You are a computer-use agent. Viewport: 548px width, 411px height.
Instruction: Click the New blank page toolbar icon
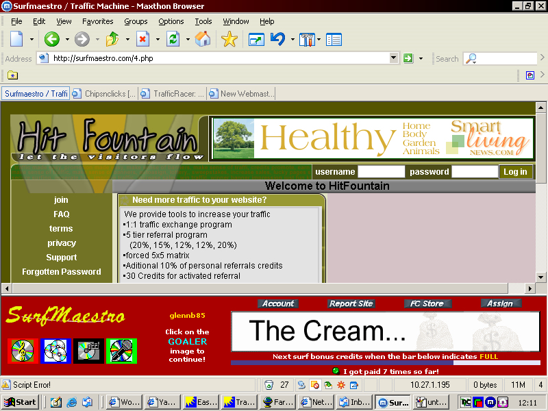click(16, 39)
